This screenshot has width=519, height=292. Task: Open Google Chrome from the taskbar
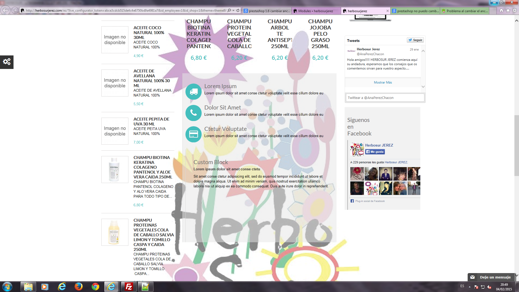point(95,287)
